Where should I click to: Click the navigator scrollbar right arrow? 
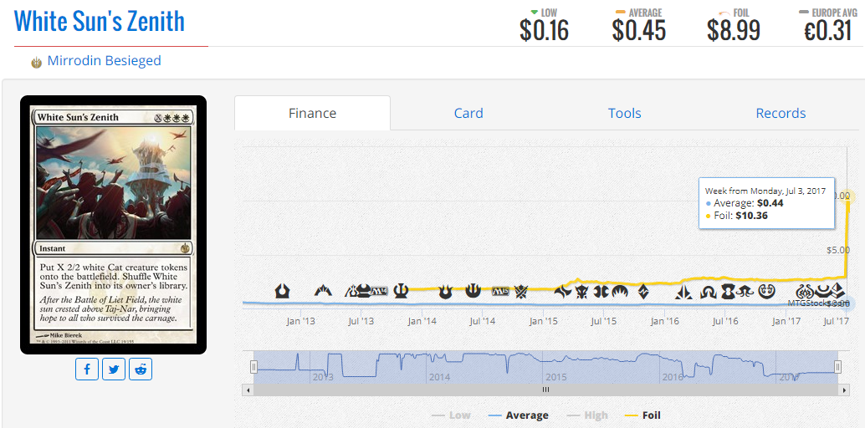tap(844, 390)
